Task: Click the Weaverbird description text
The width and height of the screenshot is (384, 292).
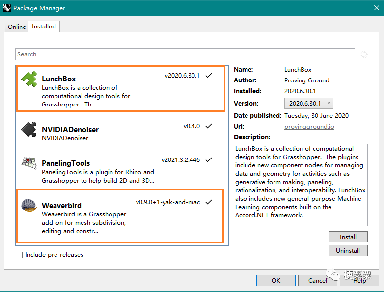Action: (84, 223)
